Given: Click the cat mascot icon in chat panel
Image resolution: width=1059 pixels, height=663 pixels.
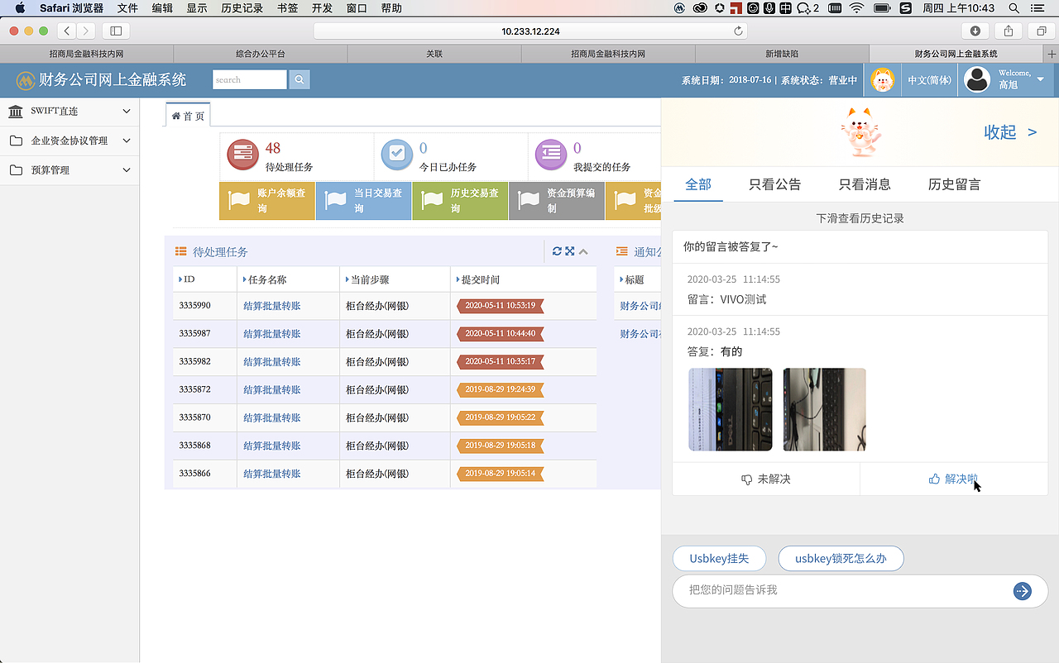Looking at the screenshot, I should coord(860,131).
